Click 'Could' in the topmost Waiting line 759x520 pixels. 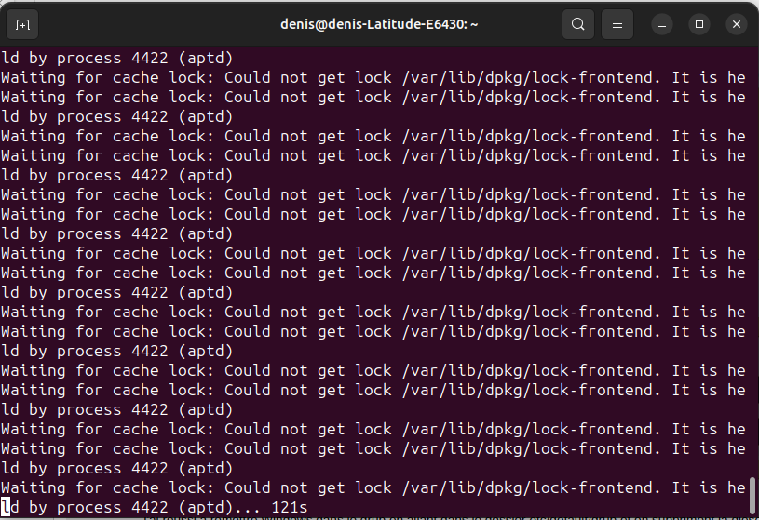[x=248, y=77]
